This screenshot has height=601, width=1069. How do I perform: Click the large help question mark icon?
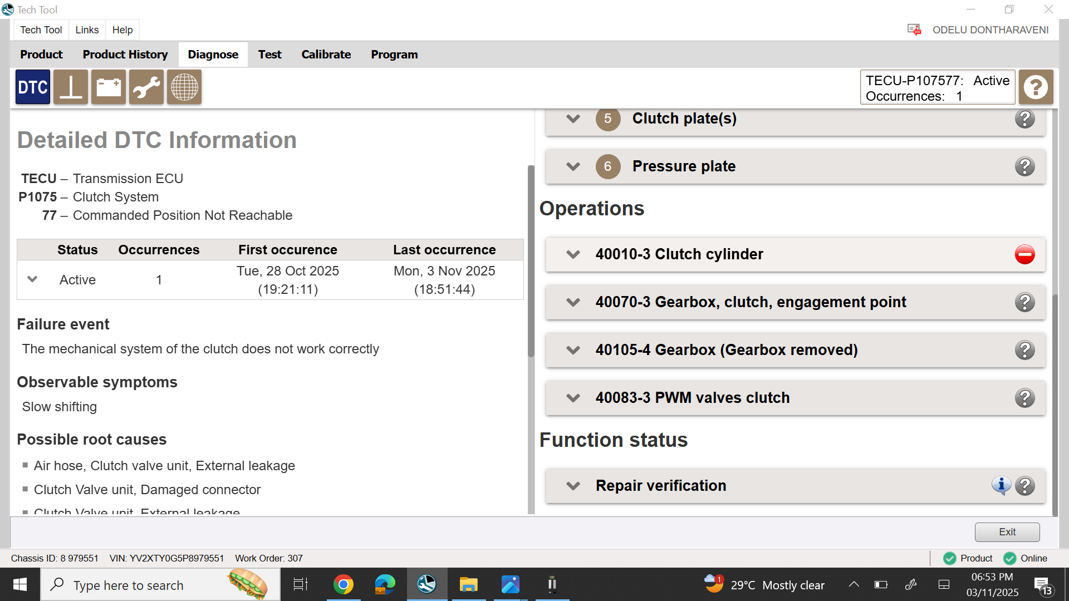click(x=1036, y=87)
